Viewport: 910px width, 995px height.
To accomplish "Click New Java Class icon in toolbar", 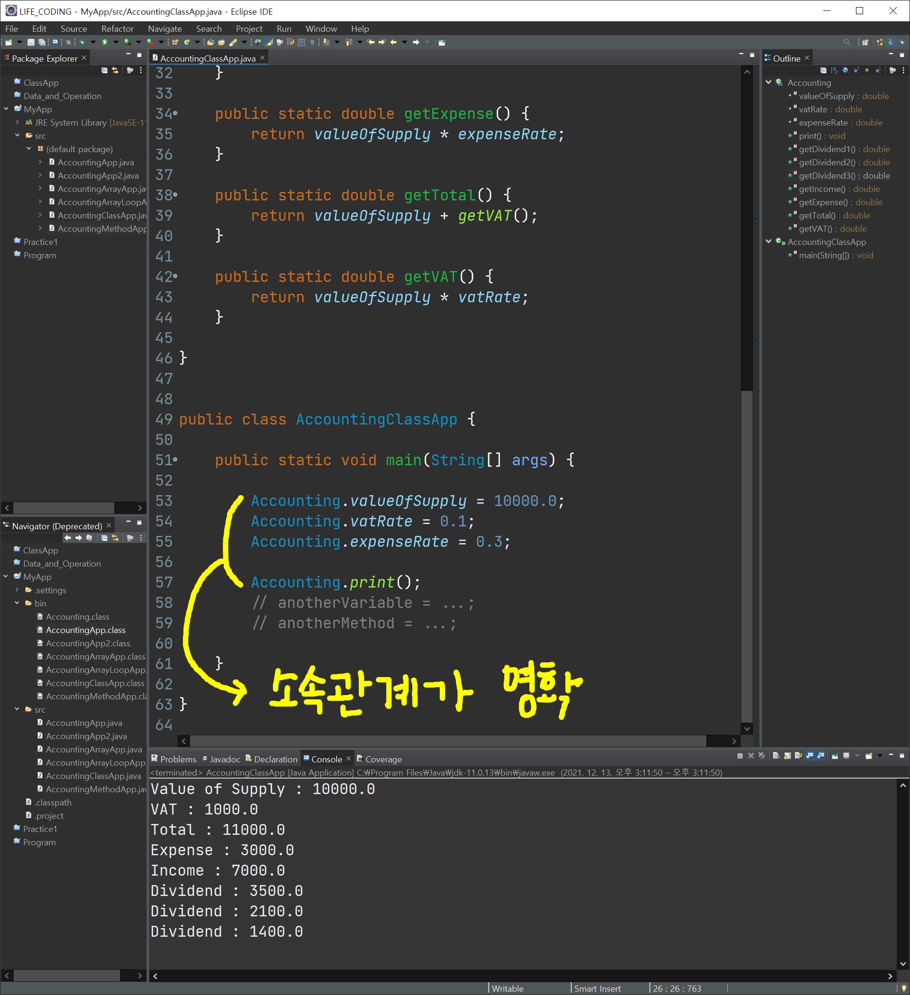I will pos(187,43).
